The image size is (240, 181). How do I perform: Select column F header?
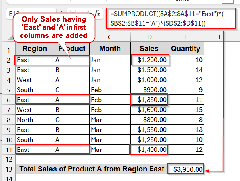pos(220,37)
